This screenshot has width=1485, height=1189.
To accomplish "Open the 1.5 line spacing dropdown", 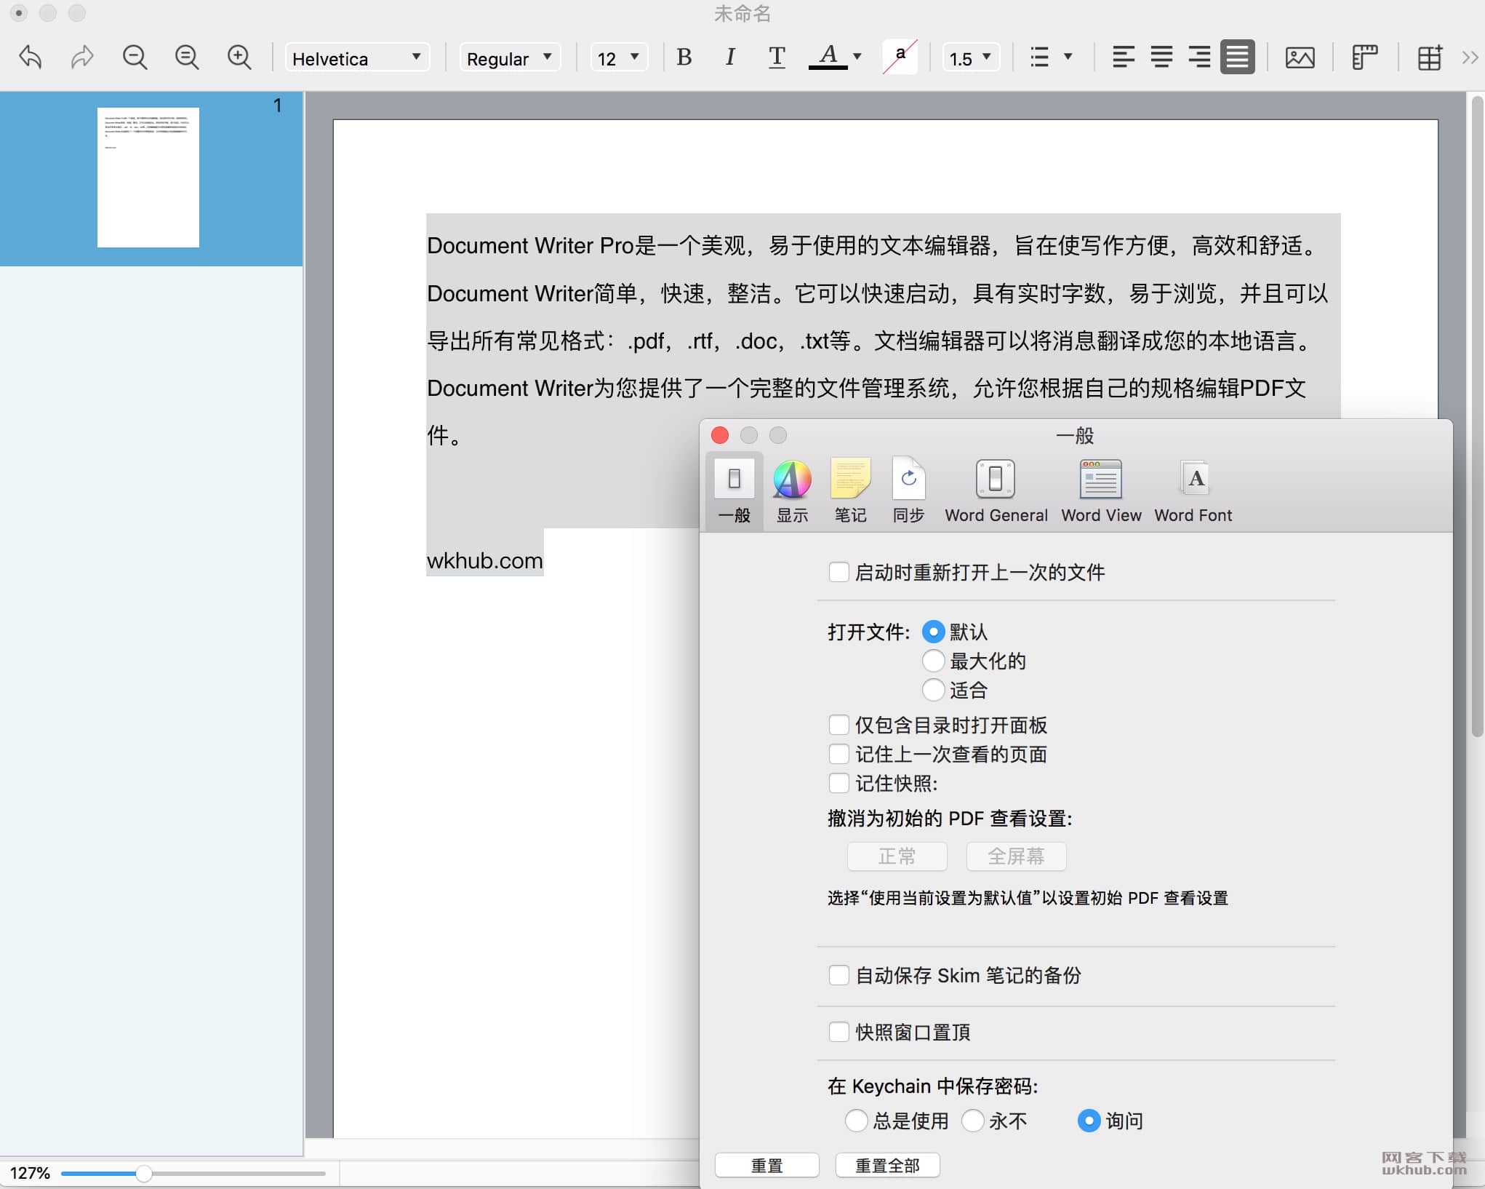I will [971, 57].
